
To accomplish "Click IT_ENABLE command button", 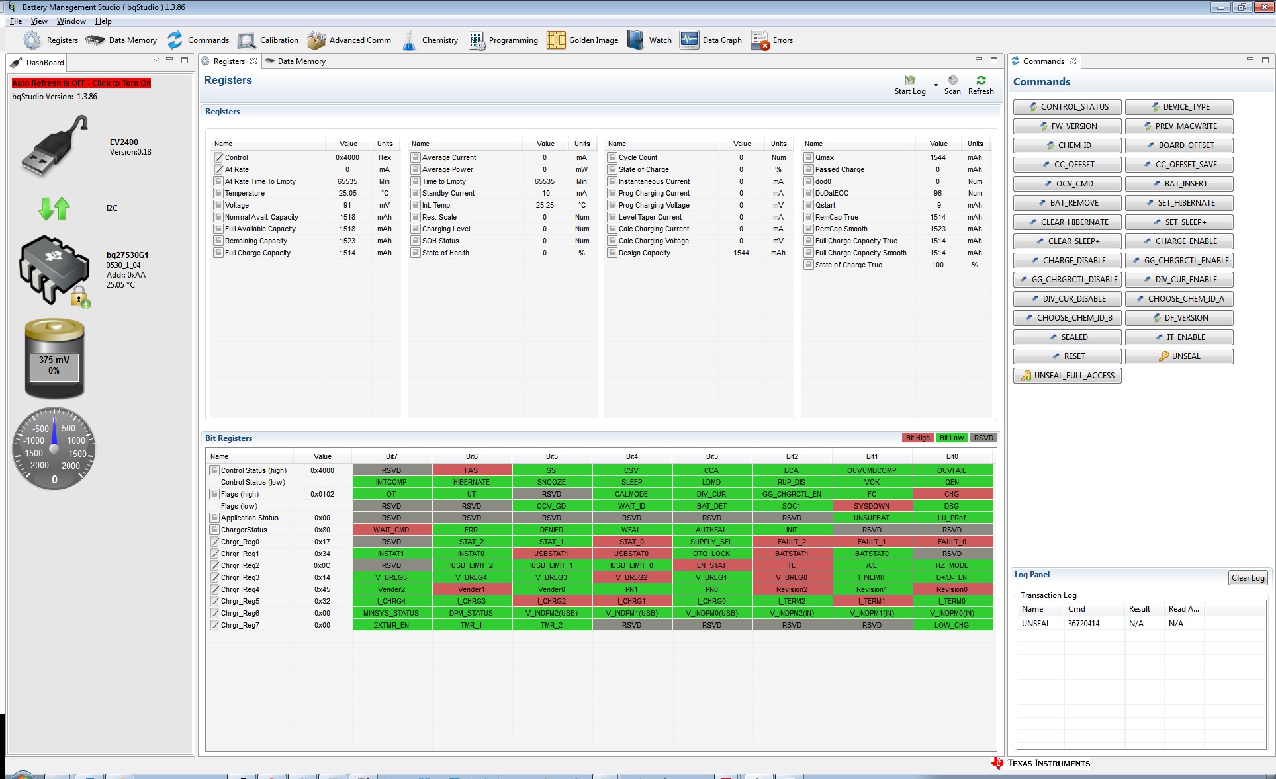I will point(1179,337).
